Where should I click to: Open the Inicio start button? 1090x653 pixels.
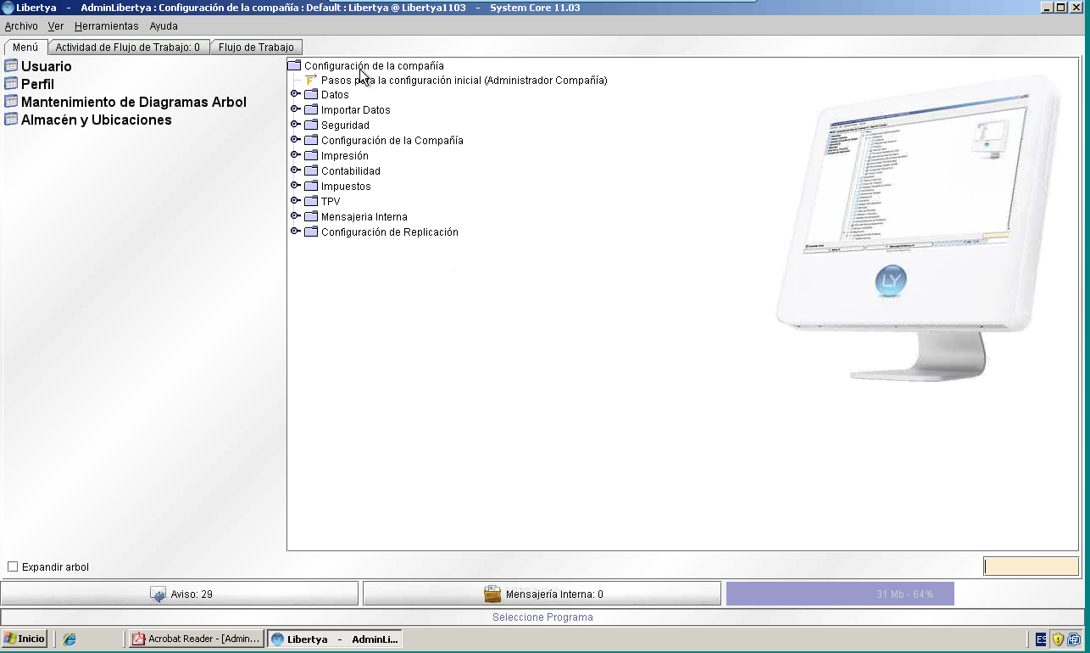click(25, 639)
